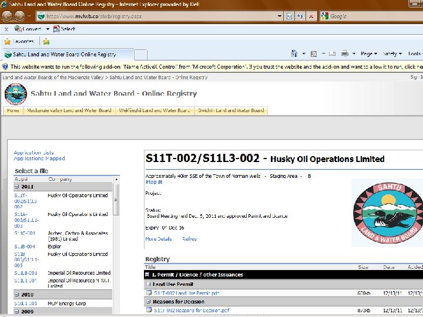Screen dimensions: 423x317
Task: Open the Application Lists link
Action: (33, 152)
